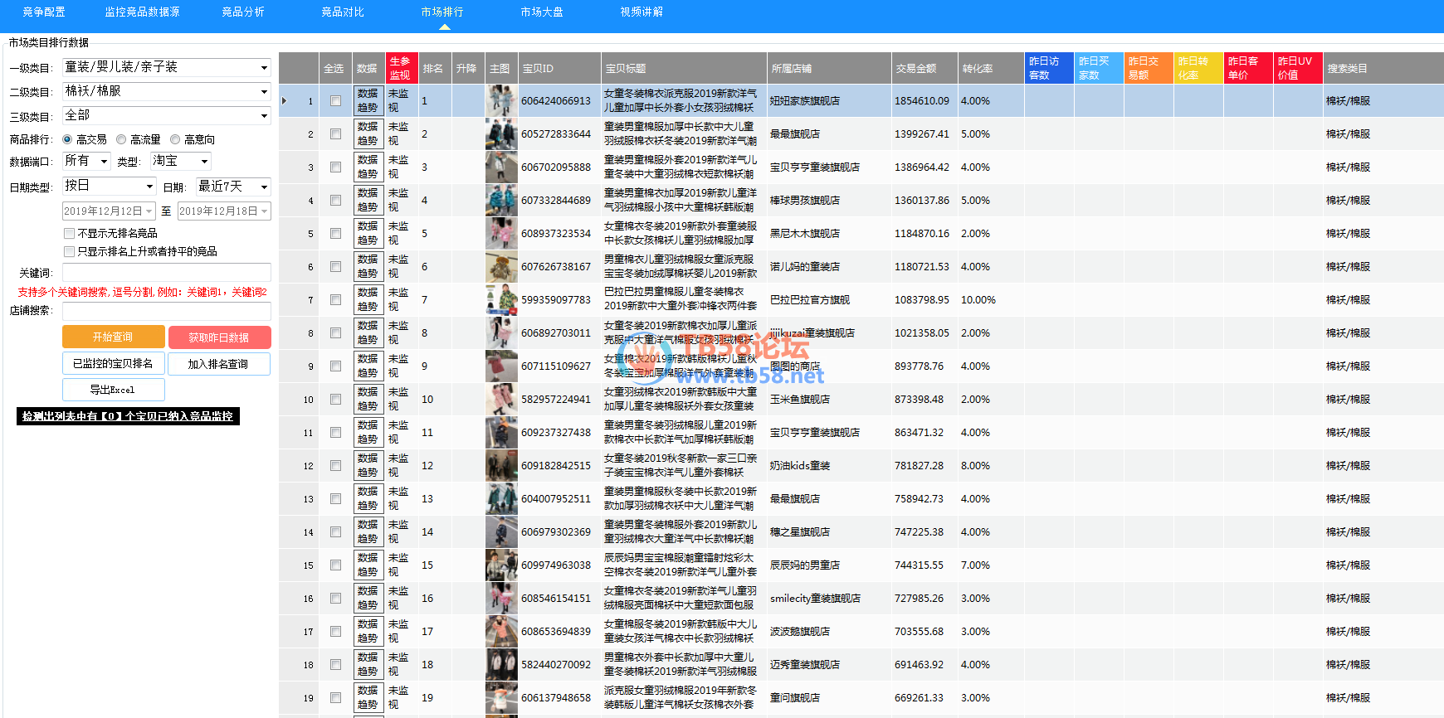Screen dimensions: 1444x718
Task: Check the selection box for row 5
Action: [335, 234]
